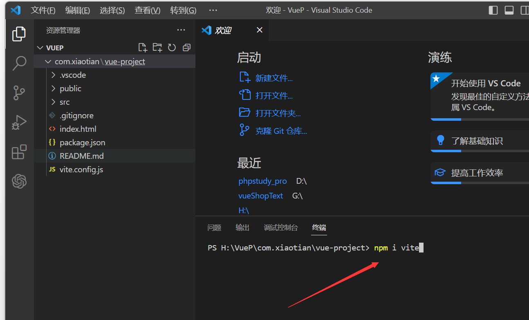Open the 查看(V) menu
The height and width of the screenshot is (320, 529).
(x=148, y=10)
